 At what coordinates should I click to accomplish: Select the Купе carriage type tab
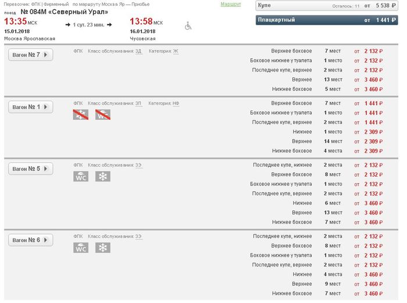tap(327, 5)
